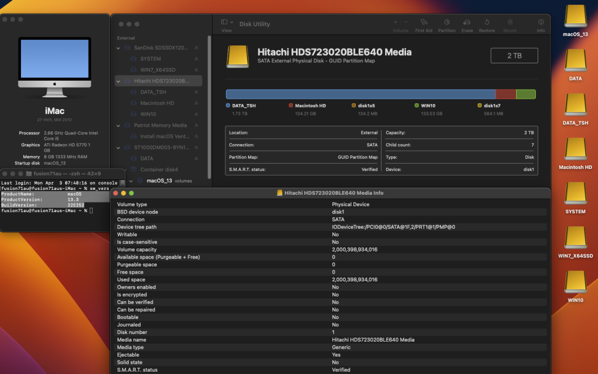Click the remove Volume minus icon
The height and width of the screenshot is (374, 598).
click(405, 22)
